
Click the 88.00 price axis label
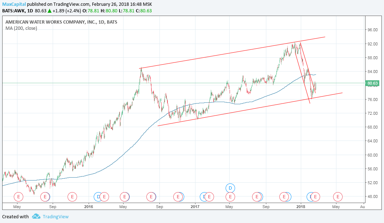(x=372, y=58)
